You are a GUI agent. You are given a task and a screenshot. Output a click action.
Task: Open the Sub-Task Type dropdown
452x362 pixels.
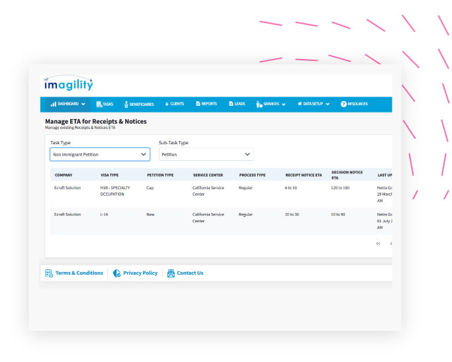click(x=206, y=154)
